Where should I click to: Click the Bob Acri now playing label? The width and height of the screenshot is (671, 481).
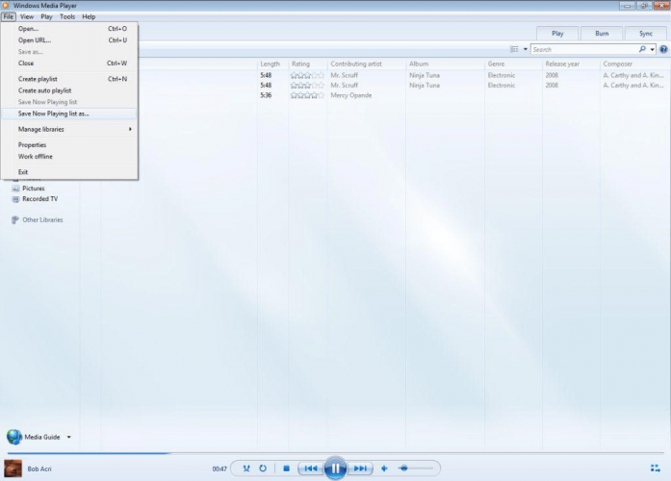[39, 469]
